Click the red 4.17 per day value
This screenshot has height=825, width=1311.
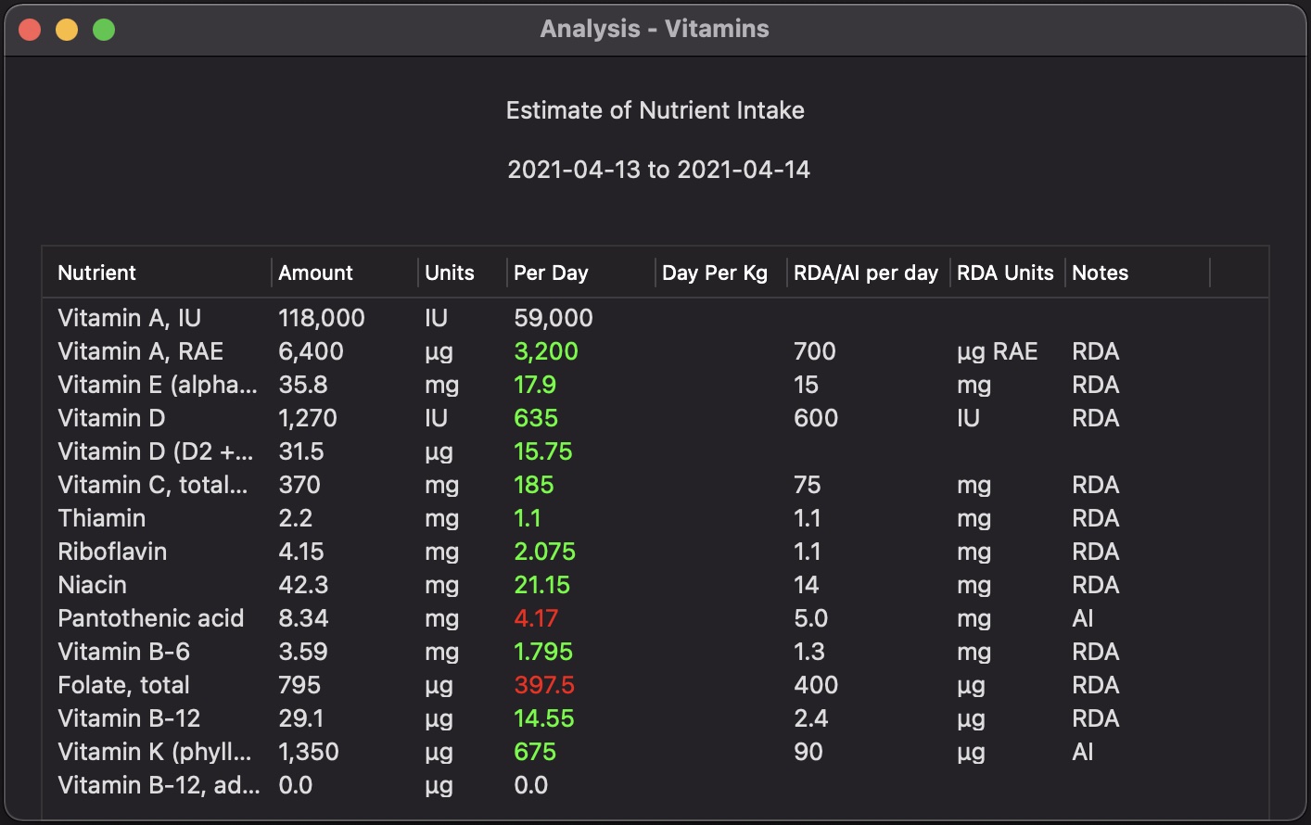pos(536,618)
